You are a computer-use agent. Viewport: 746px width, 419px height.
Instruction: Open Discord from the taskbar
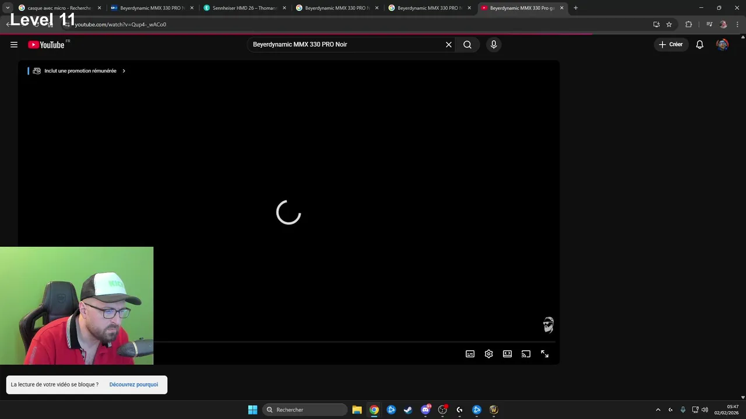point(425,410)
